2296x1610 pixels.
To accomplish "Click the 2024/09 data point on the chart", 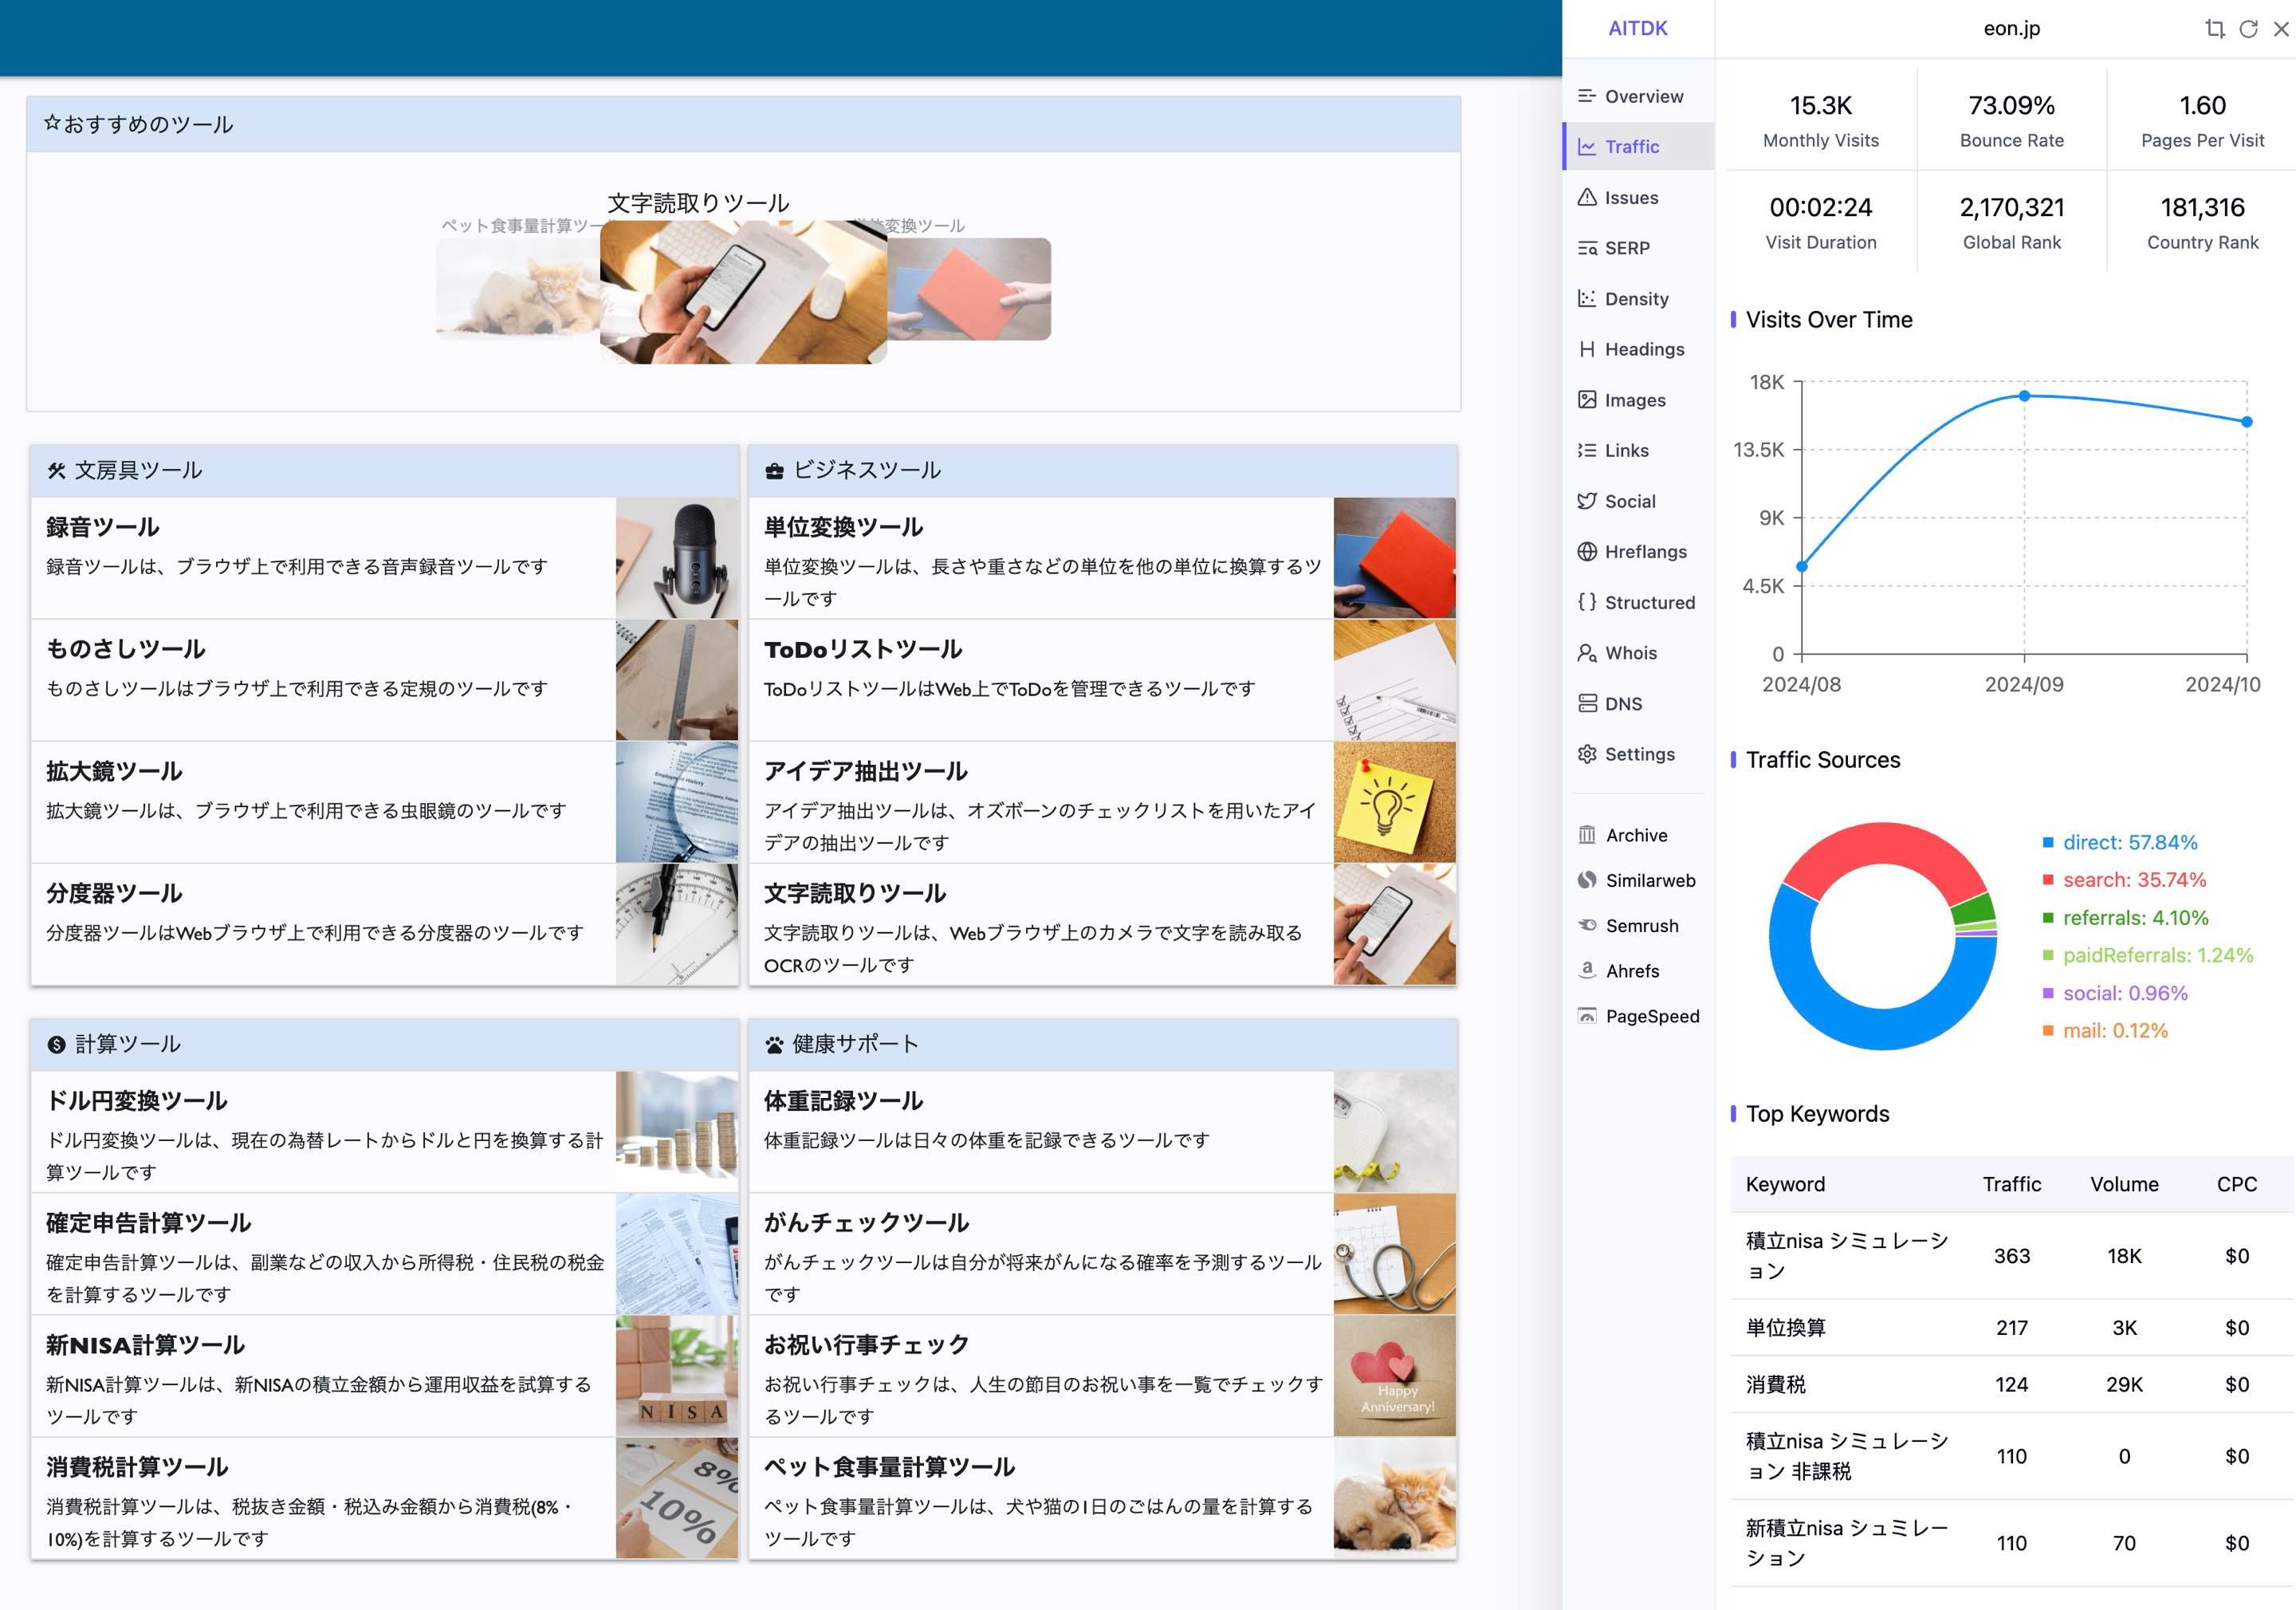I will click(x=2024, y=396).
